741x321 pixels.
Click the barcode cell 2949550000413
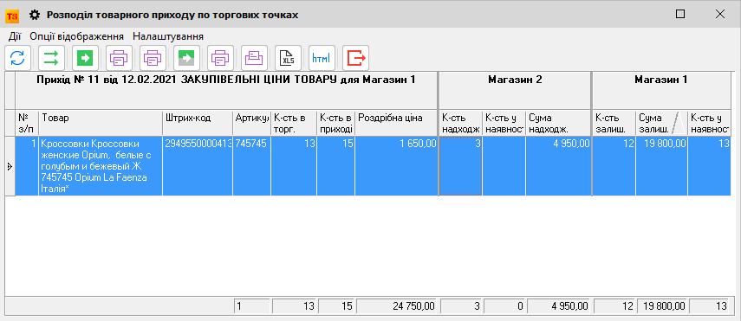click(198, 166)
